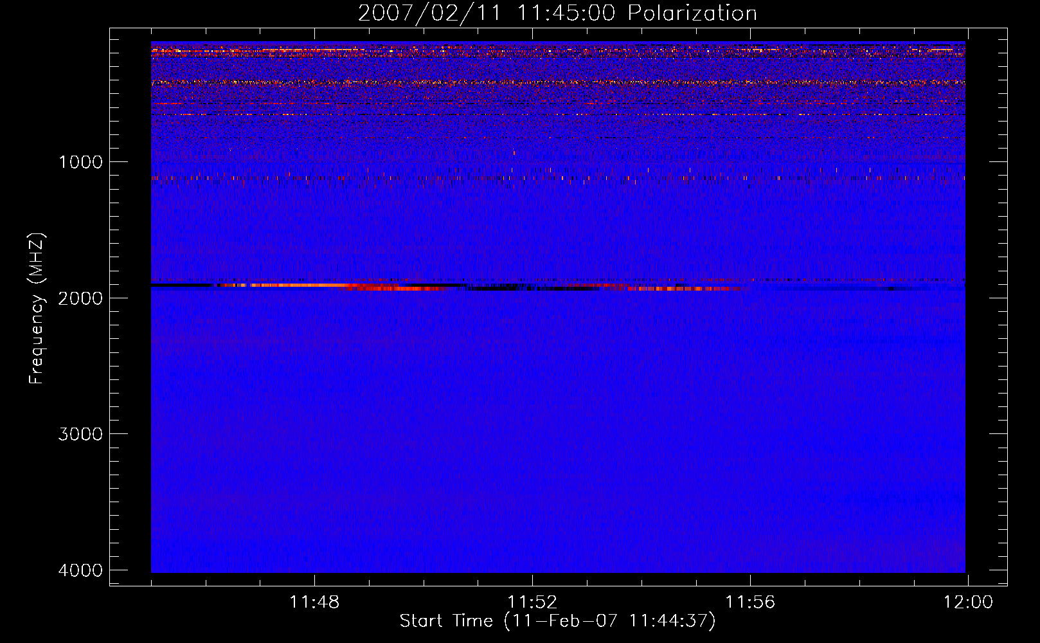Viewport: 1040px width, 643px height.
Task: Click the 'Start Time (11-Feb-07 11:44:37)' label
Action: [557, 621]
